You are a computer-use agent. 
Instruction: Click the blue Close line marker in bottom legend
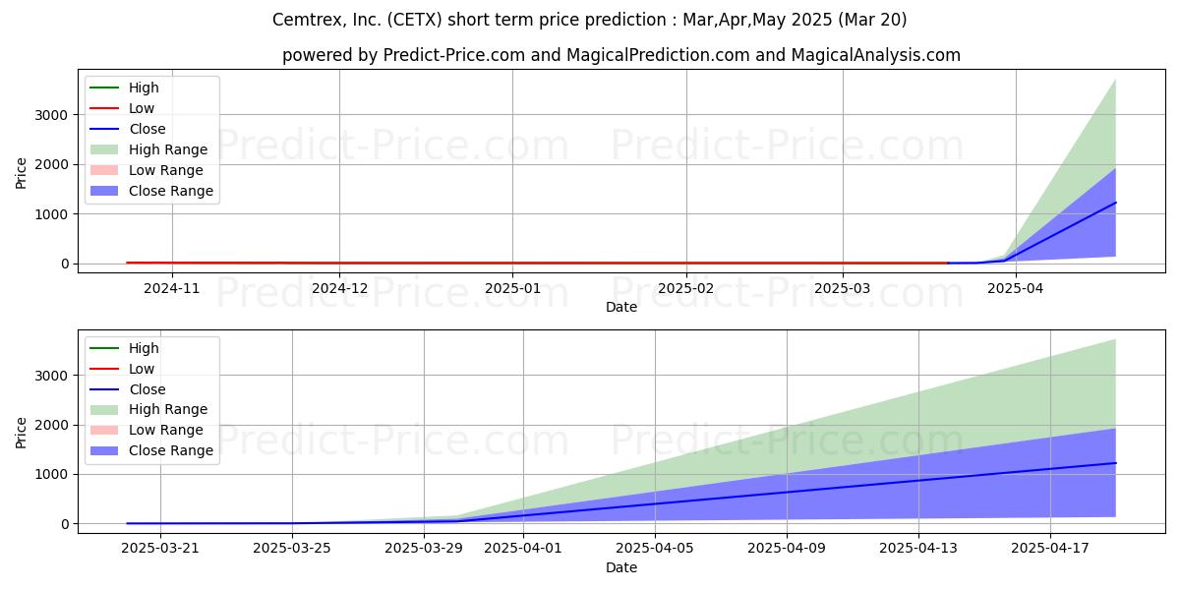click(105, 389)
